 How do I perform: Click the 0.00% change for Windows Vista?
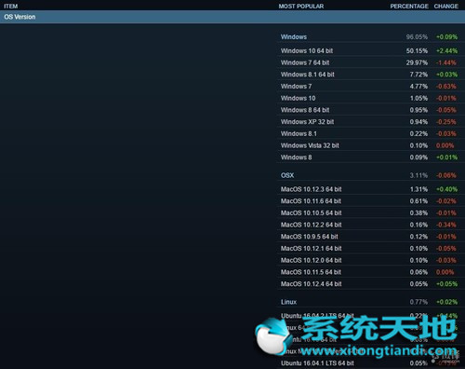pos(445,145)
